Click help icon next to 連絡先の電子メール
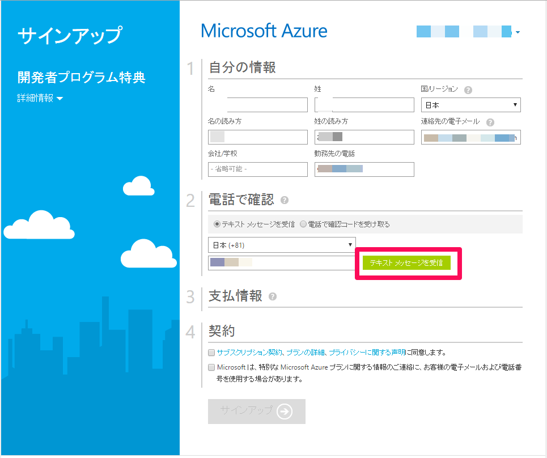The height and width of the screenshot is (458, 547). [x=490, y=122]
